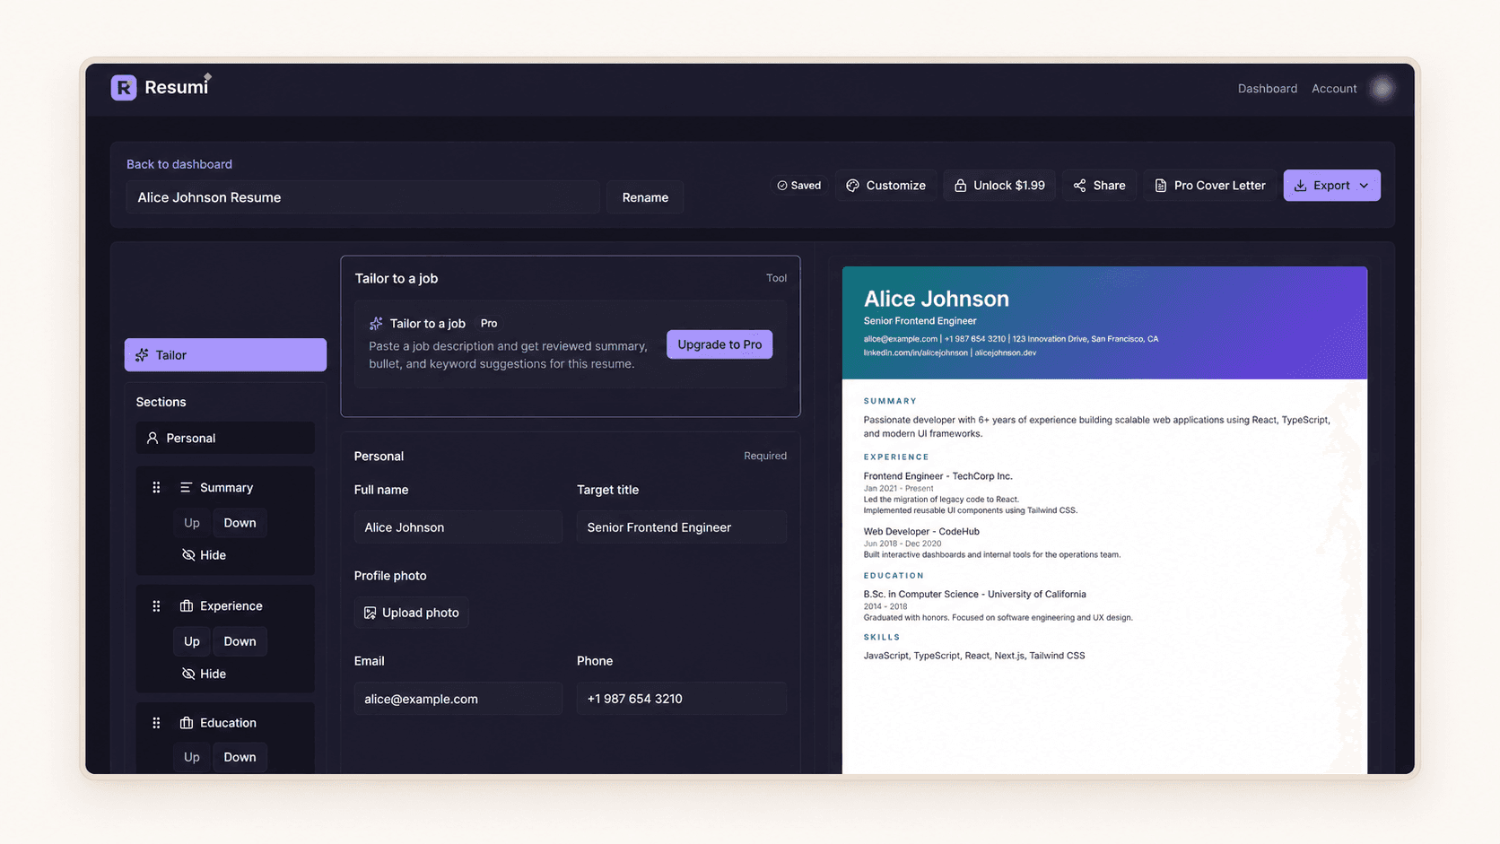Move the Education section Up

(x=192, y=757)
